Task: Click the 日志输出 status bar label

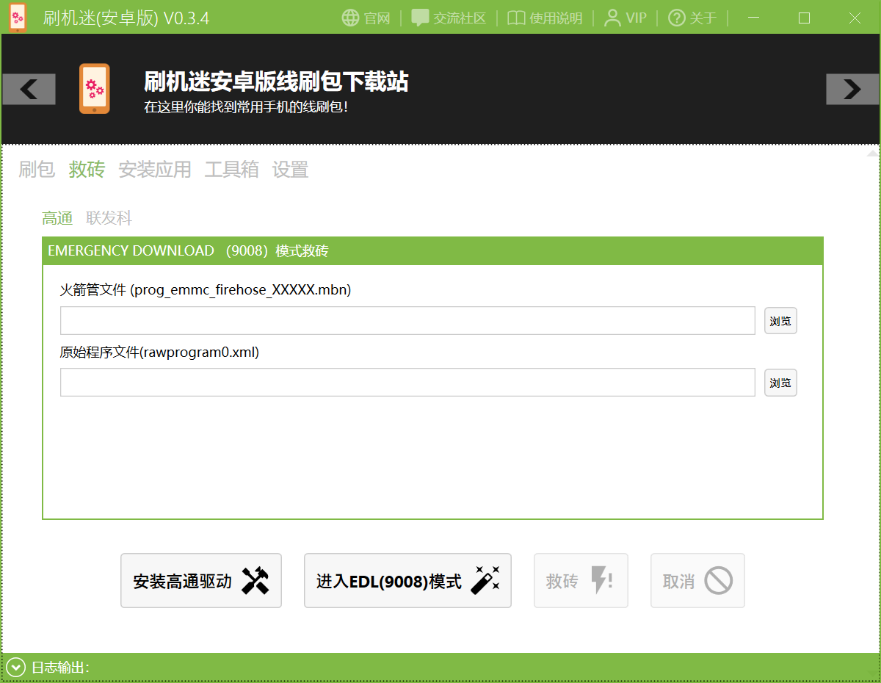Action: pyautogui.click(x=60, y=668)
